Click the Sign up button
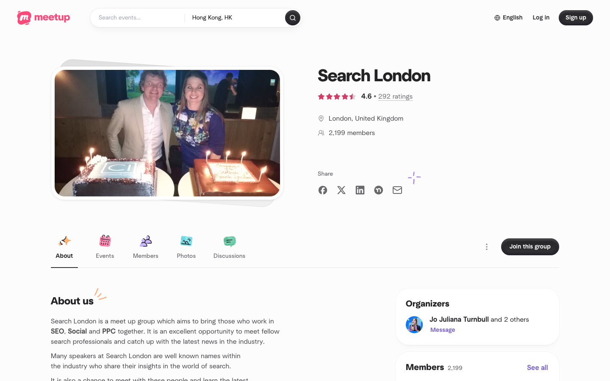The image size is (610, 381). click(x=576, y=18)
